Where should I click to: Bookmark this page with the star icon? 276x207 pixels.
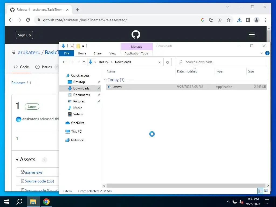tap(229, 20)
